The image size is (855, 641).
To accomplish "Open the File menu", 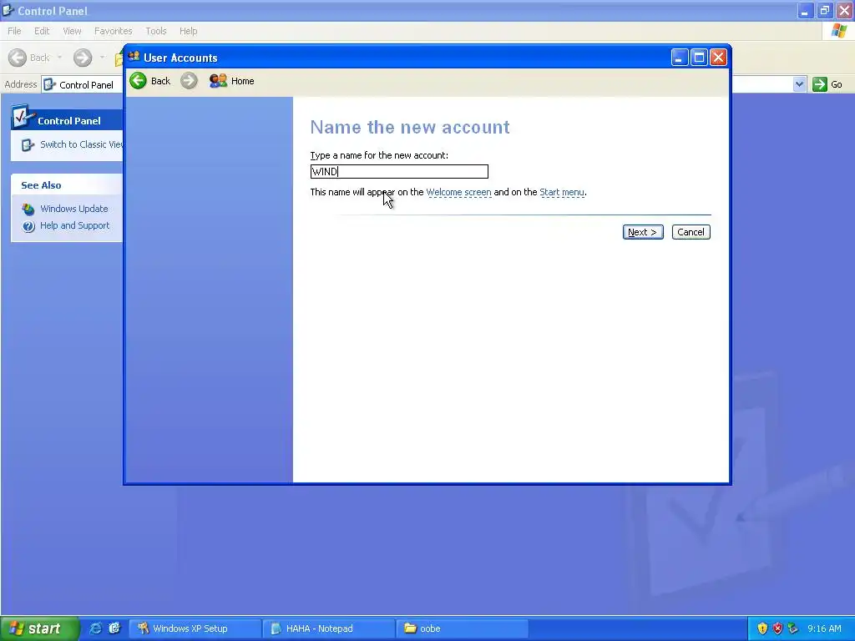I will coord(15,31).
